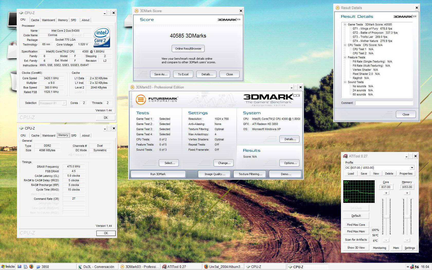Open Monitoring in ATITool
The image size is (432, 270).
coord(380,248)
